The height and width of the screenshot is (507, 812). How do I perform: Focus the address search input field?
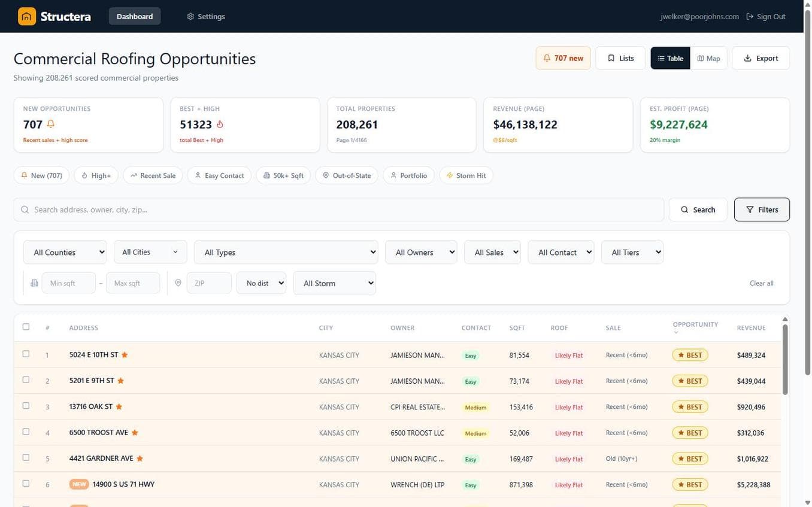338,210
